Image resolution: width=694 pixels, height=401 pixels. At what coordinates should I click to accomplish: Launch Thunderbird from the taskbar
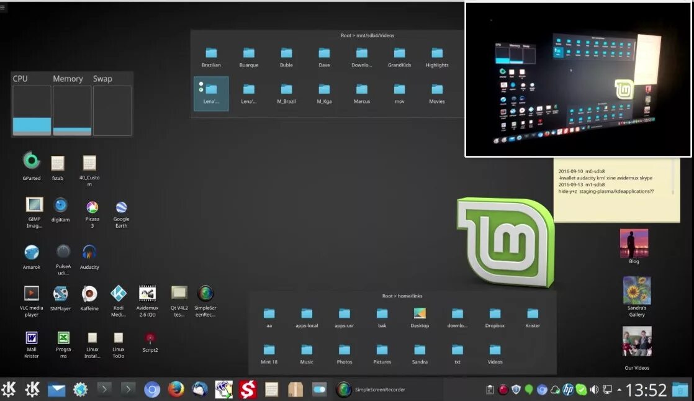pos(200,389)
